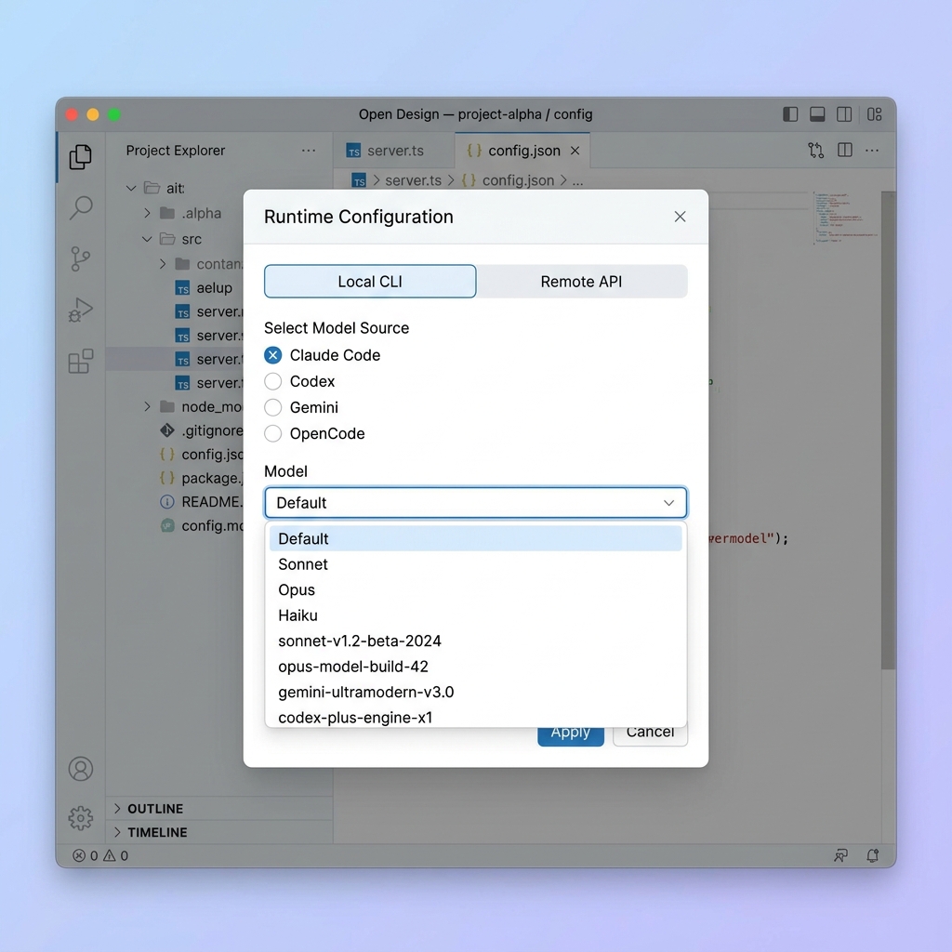The width and height of the screenshot is (952, 952).
Task: Select the OpenCode radio button
Action: [x=272, y=433]
